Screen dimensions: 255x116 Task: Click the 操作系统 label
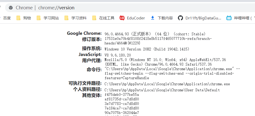coord(92,48)
